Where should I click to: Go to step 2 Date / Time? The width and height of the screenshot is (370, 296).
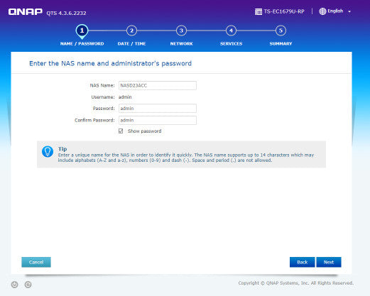pos(131,31)
